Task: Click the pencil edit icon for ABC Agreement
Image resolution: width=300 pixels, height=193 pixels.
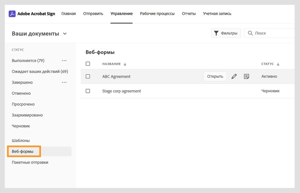Action: [234, 76]
